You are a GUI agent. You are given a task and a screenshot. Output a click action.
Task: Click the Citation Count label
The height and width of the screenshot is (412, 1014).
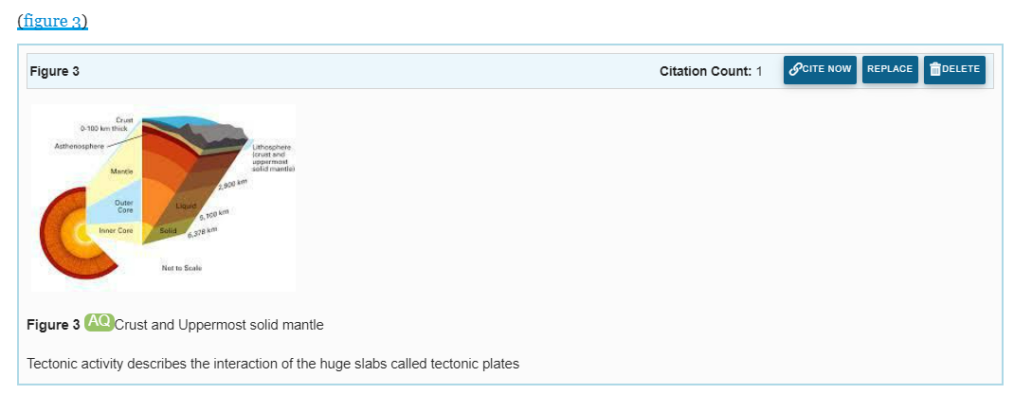(x=705, y=71)
